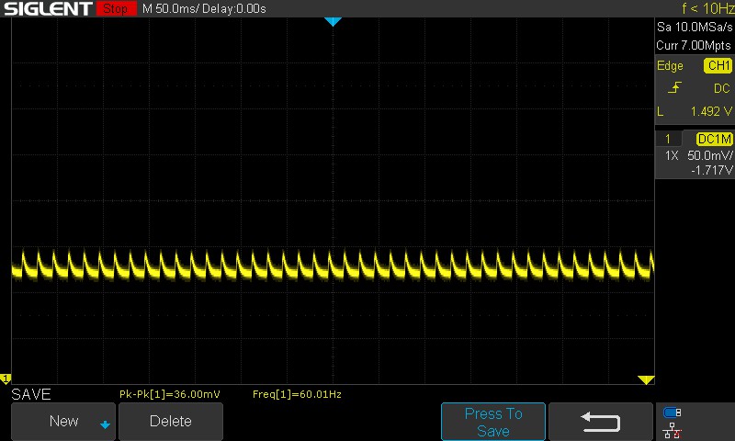Screen dimensions: 735x441
Task: Click the yellow channel 1 ground marker
Action: [5, 379]
